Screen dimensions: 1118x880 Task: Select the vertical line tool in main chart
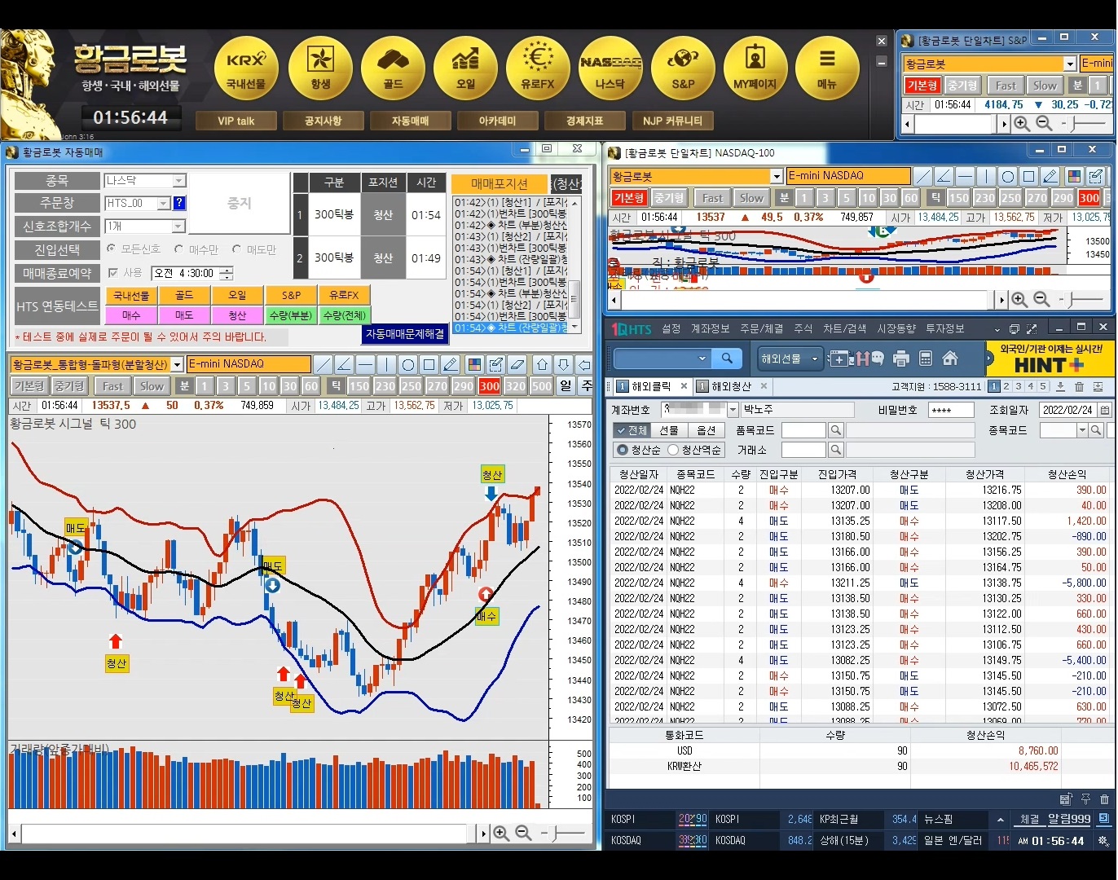[x=387, y=364]
